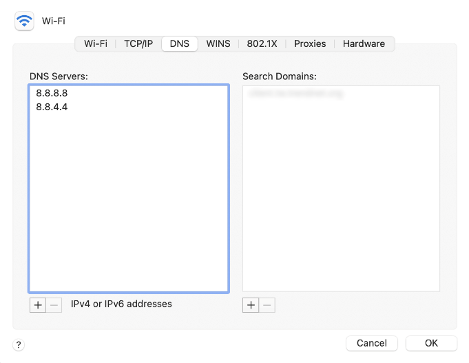Open help with the question mark button
469x363 pixels.
coord(19,344)
